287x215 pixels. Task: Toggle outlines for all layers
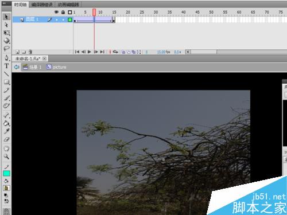pyautogui.click(x=70, y=12)
